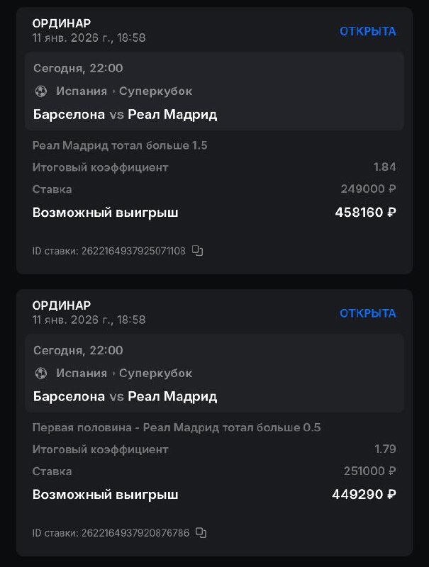The width and height of the screenshot is (429, 567).
Task: Click ОТКРЫТА status on the 249000 ₽ bet
Action: (367, 31)
